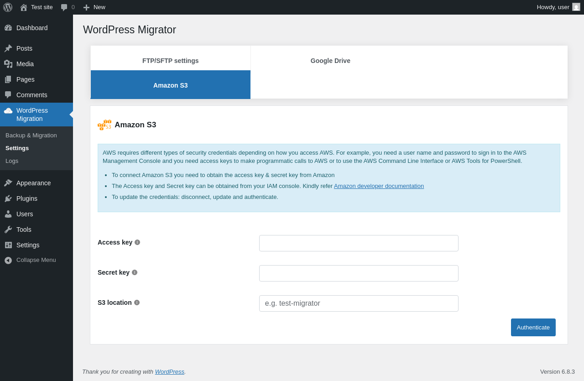Switch to the Google Drive tab
The image size is (584, 381).
(x=330, y=61)
